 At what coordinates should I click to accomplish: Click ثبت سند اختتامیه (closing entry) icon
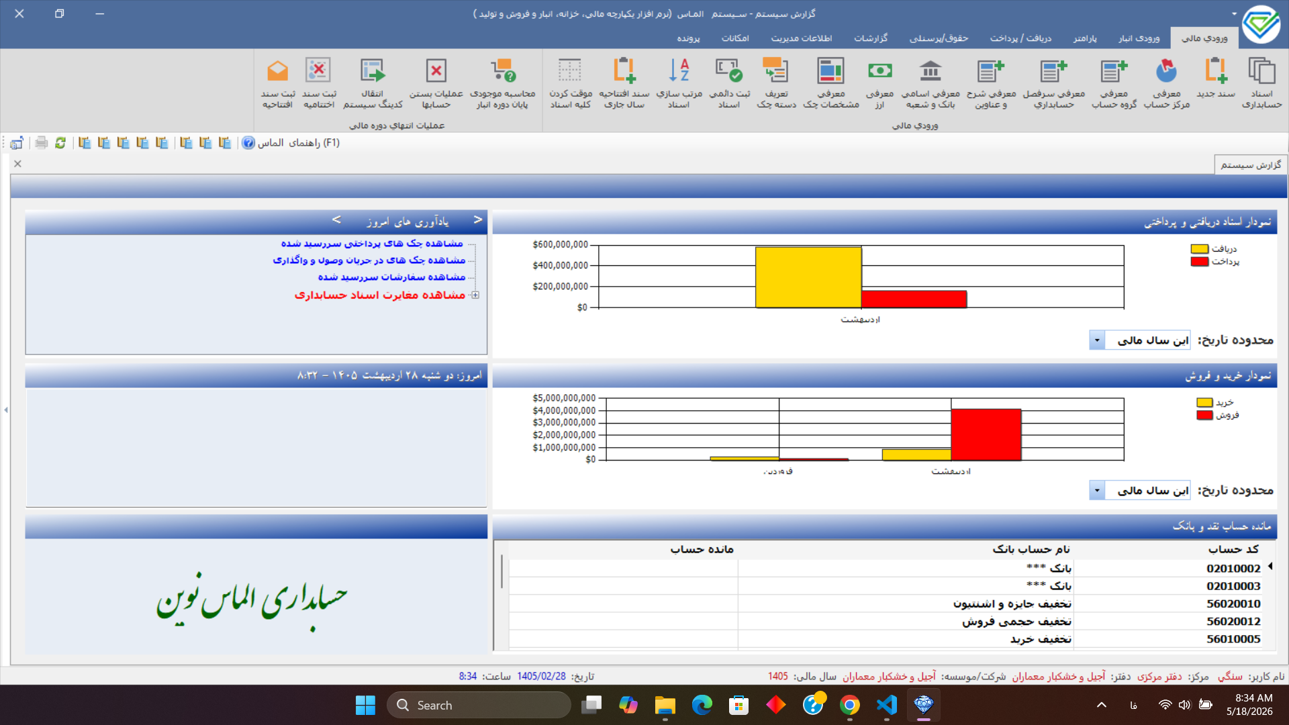pos(319,83)
